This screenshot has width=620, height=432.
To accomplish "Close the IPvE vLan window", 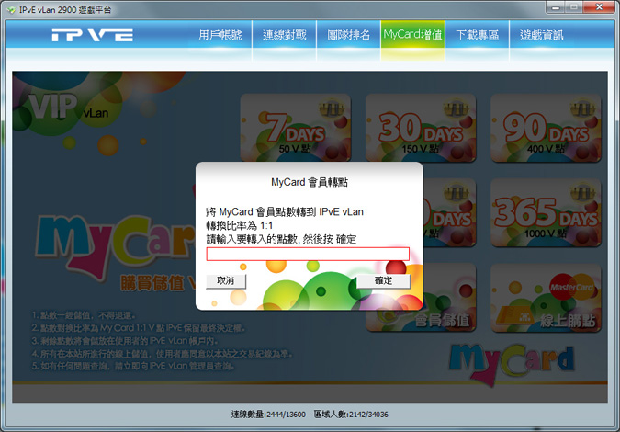I will click(599, 7).
